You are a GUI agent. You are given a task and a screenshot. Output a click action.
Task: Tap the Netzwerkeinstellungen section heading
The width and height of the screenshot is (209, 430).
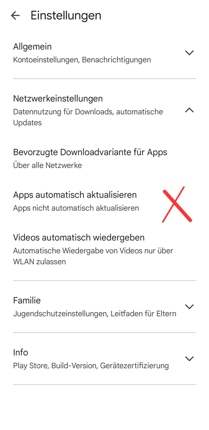[58, 98]
